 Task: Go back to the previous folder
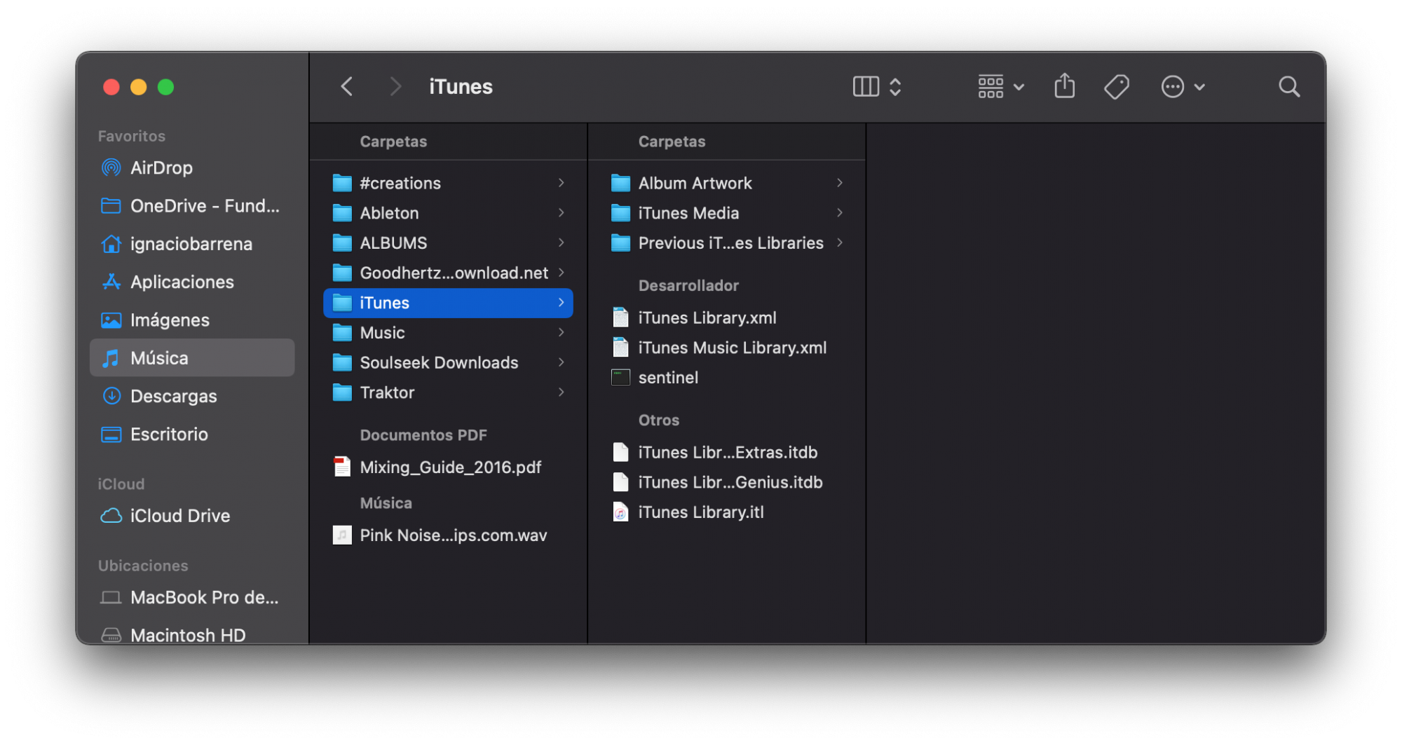(347, 87)
